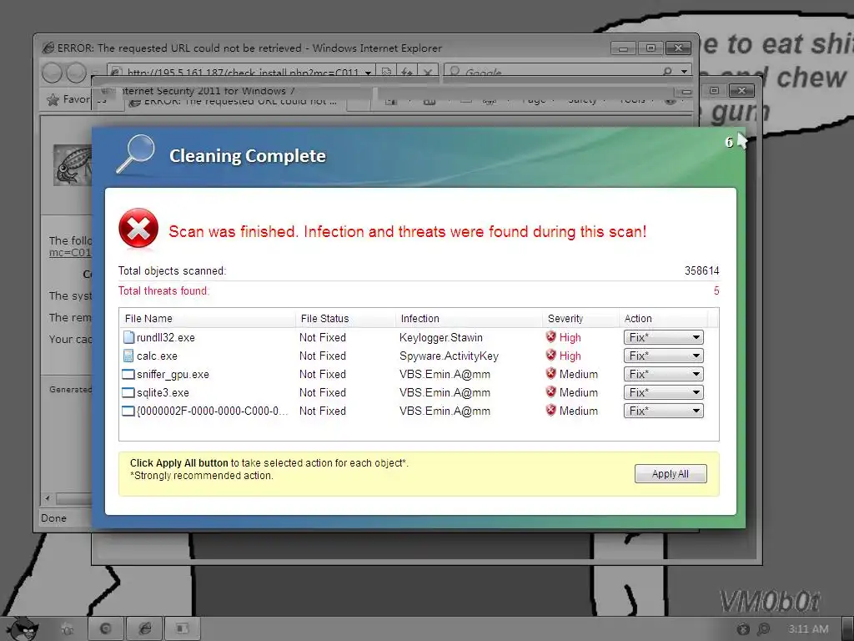Click the calc.exe calculator file icon
854x641 pixels.
pyautogui.click(x=128, y=356)
